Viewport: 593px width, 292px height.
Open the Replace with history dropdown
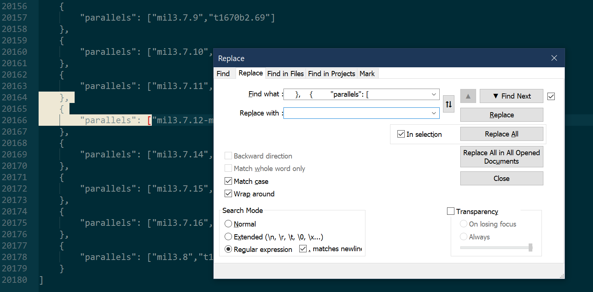tap(434, 113)
